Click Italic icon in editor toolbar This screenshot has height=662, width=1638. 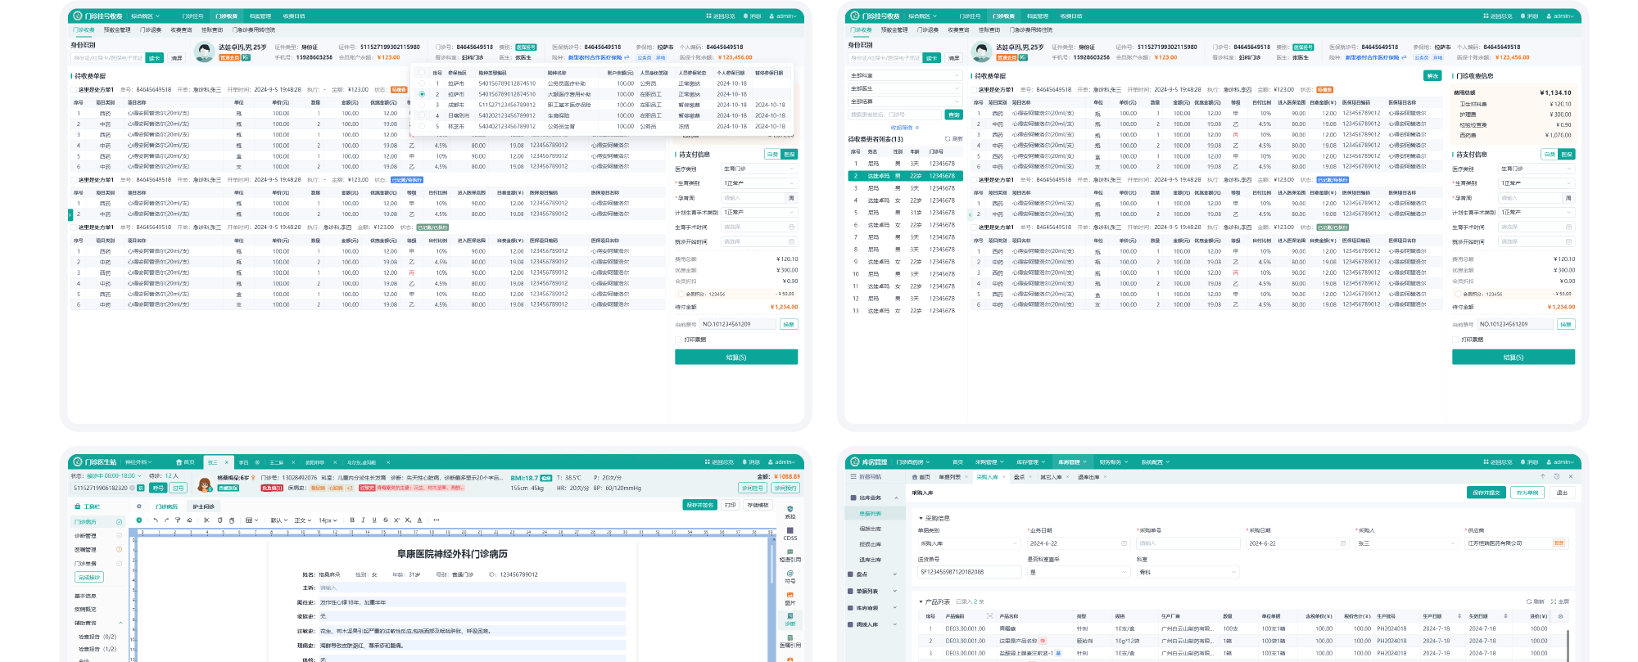pos(363,520)
